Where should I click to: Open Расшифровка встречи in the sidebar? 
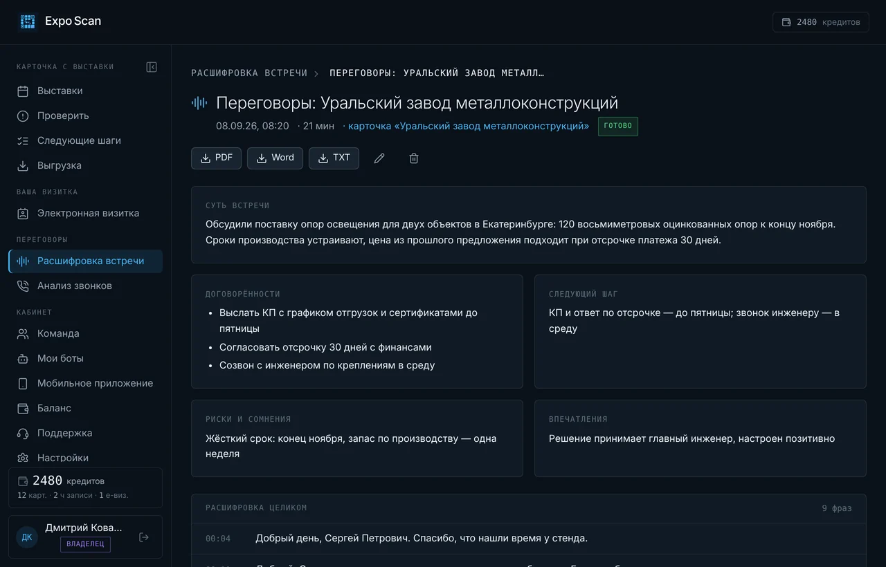click(86, 261)
